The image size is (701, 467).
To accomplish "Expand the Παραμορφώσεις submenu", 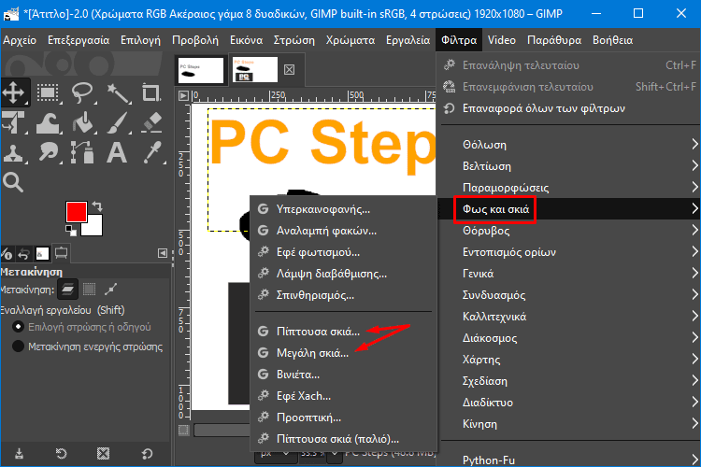I will [x=568, y=187].
